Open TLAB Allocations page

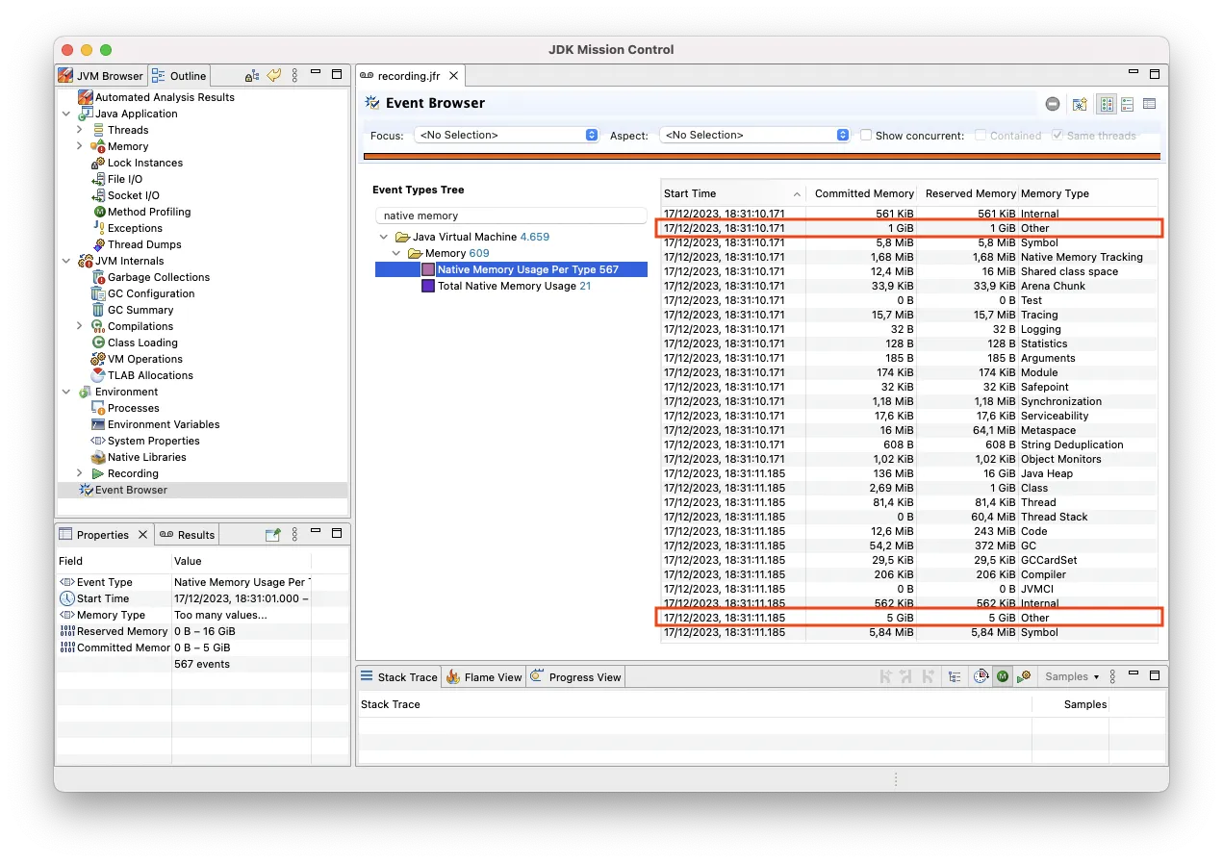tap(150, 375)
